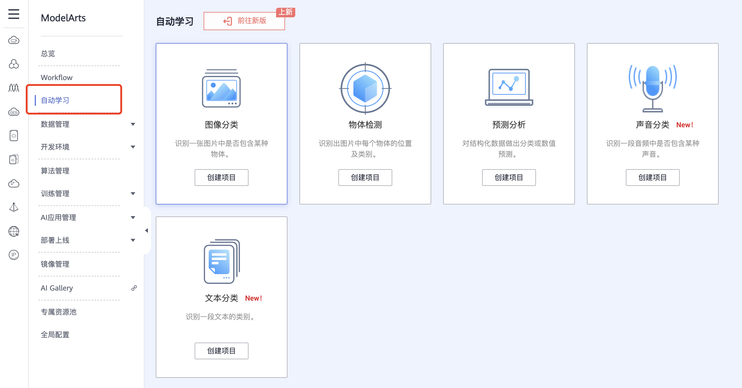Click the IP icon in left rail
Screen dimensions: 742x388
click(x=14, y=255)
